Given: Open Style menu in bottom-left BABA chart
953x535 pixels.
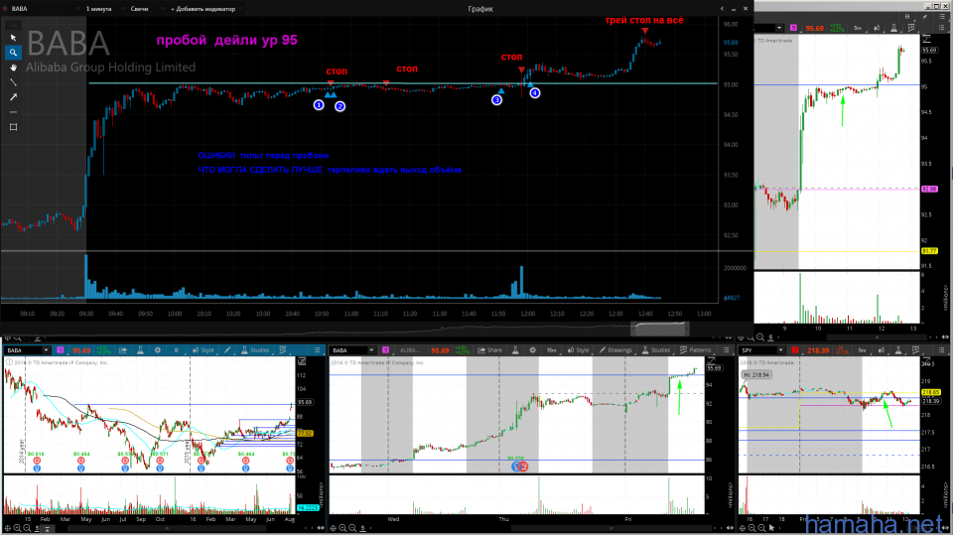Looking at the screenshot, I should pyautogui.click(x=203, y=350).
